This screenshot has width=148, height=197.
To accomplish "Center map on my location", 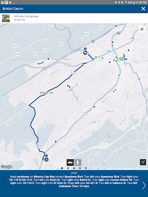I will tap(142, 29).
